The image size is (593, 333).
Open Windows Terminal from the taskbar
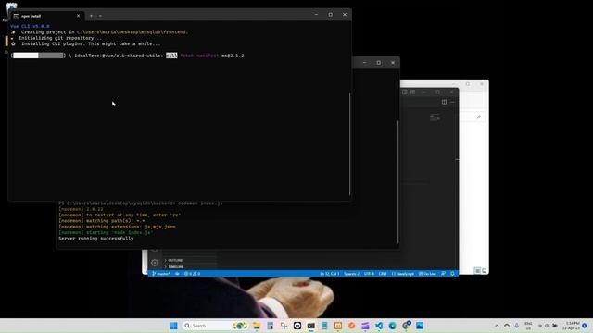[311, 326]
